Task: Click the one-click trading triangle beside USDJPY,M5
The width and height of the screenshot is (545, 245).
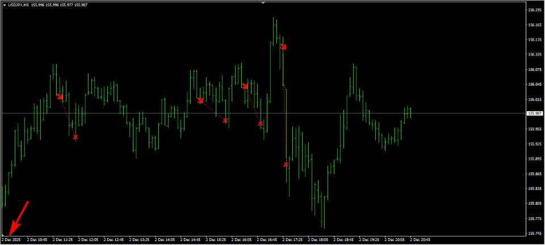Action: click(x=4, y=5)
